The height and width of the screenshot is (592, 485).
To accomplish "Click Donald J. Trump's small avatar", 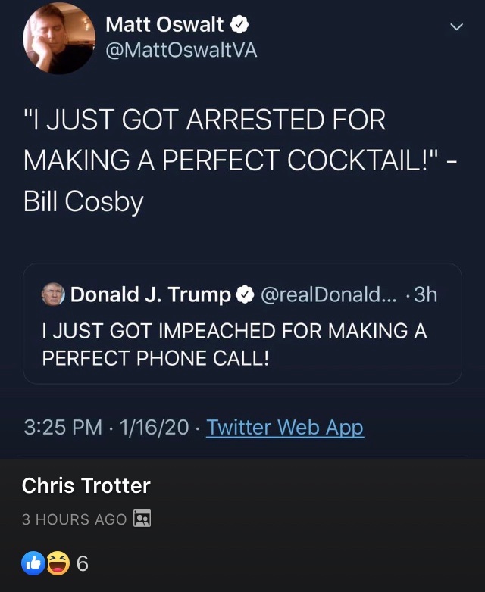I will pyautogui.click(x=53, y=294).
